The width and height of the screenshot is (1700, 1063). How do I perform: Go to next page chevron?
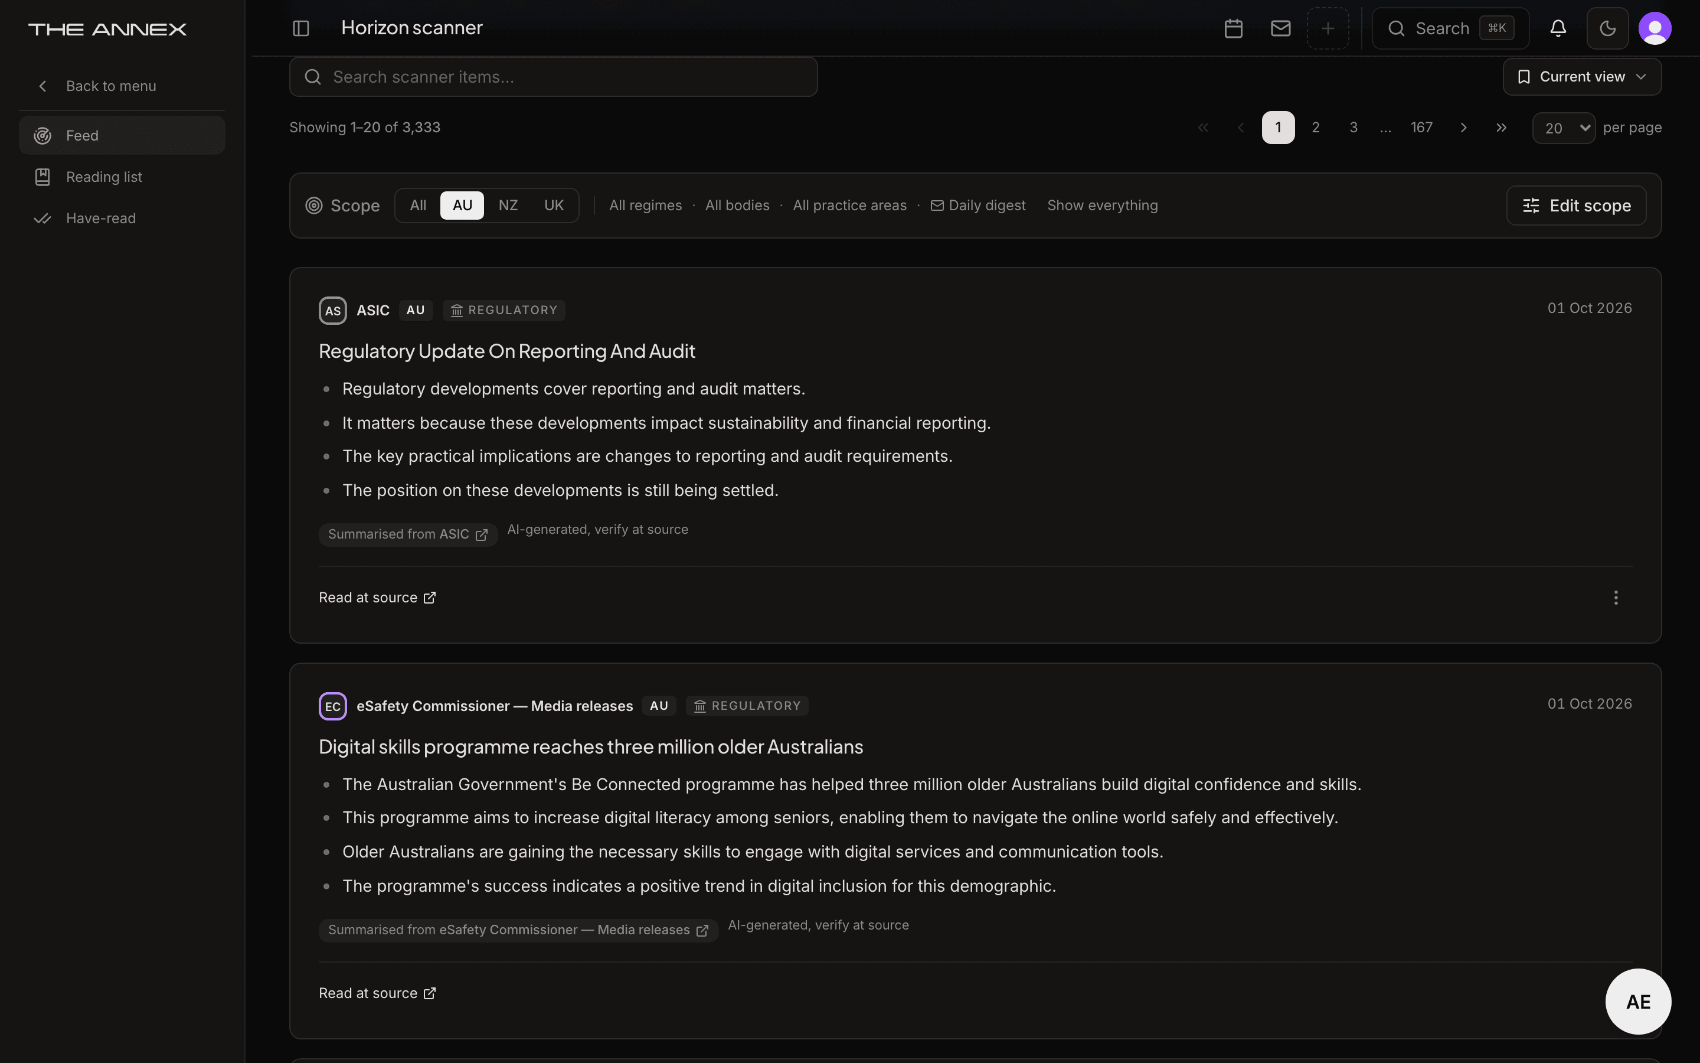click(1463, 127)
